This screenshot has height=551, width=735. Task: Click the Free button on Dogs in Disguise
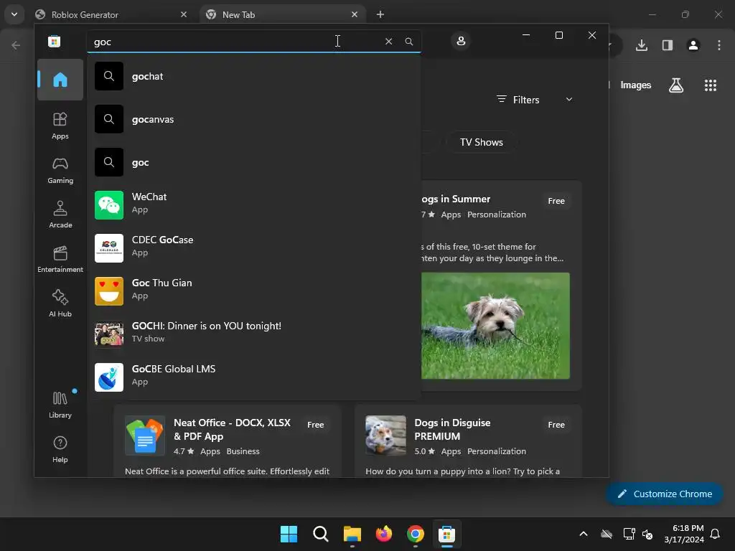(x=556, y=425)
